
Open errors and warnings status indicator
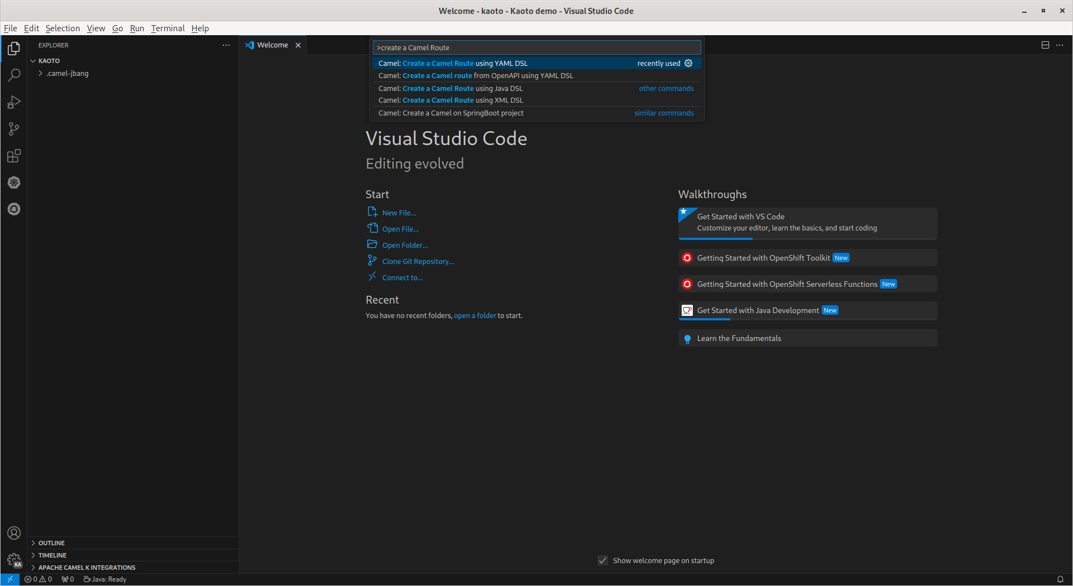point(38,579)
